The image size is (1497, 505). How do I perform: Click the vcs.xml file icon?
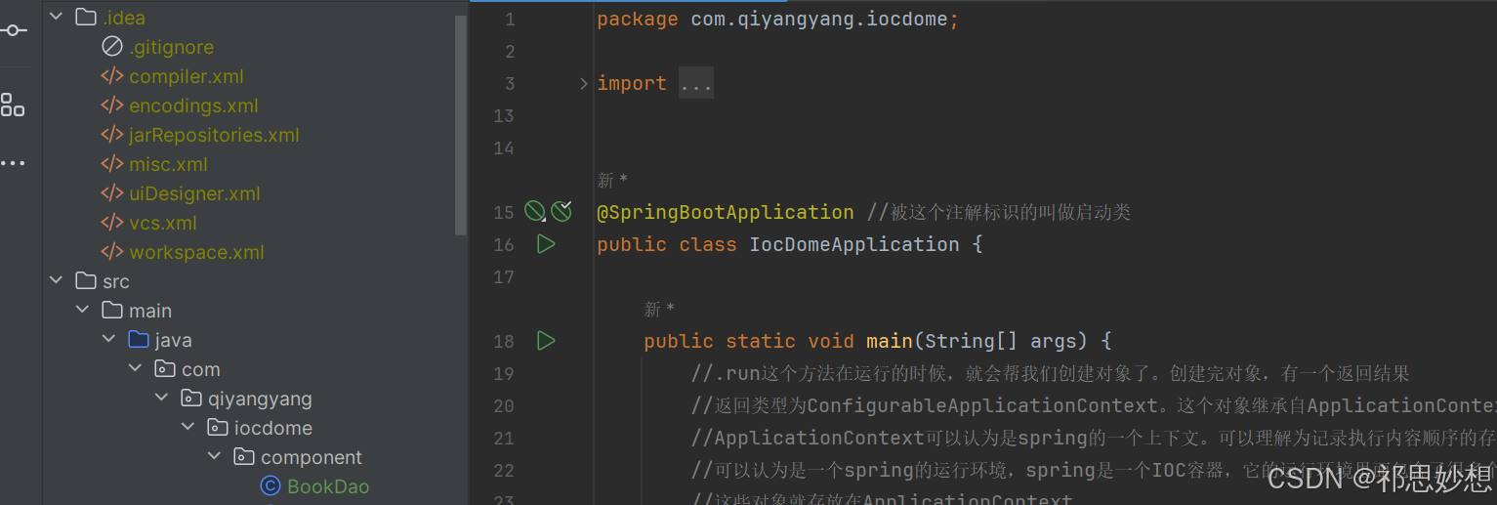coord(112,223)
